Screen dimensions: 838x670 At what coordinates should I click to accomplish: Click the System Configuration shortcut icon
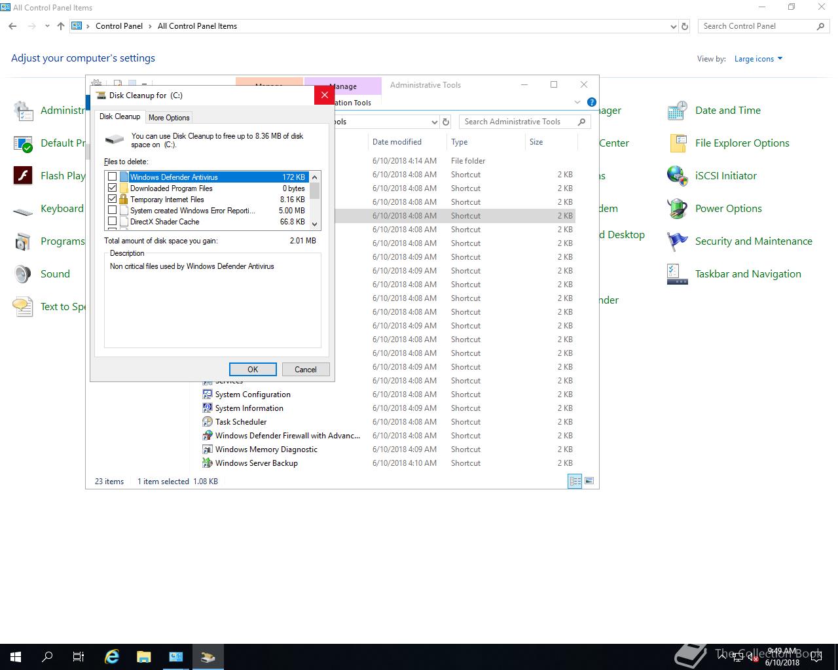pos(208,394)
